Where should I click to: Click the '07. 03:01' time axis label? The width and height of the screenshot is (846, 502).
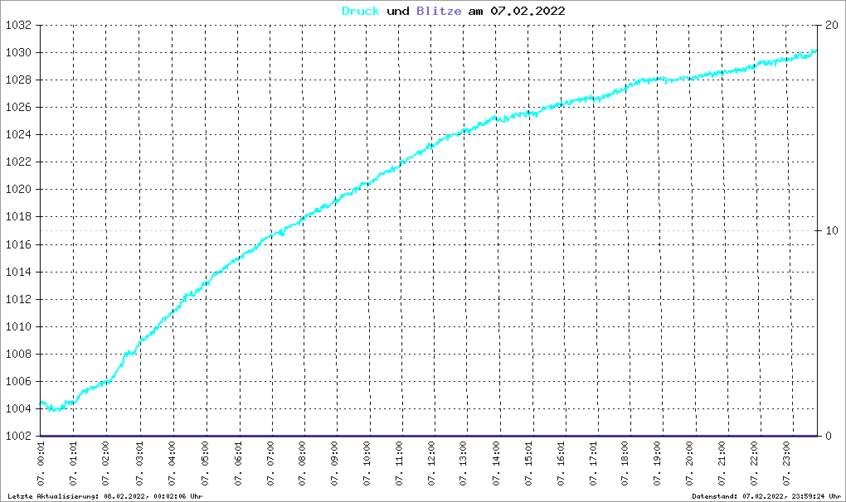139,464
